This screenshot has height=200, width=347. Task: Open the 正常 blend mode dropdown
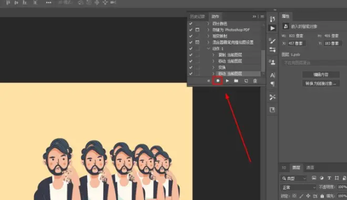[299, 187]
